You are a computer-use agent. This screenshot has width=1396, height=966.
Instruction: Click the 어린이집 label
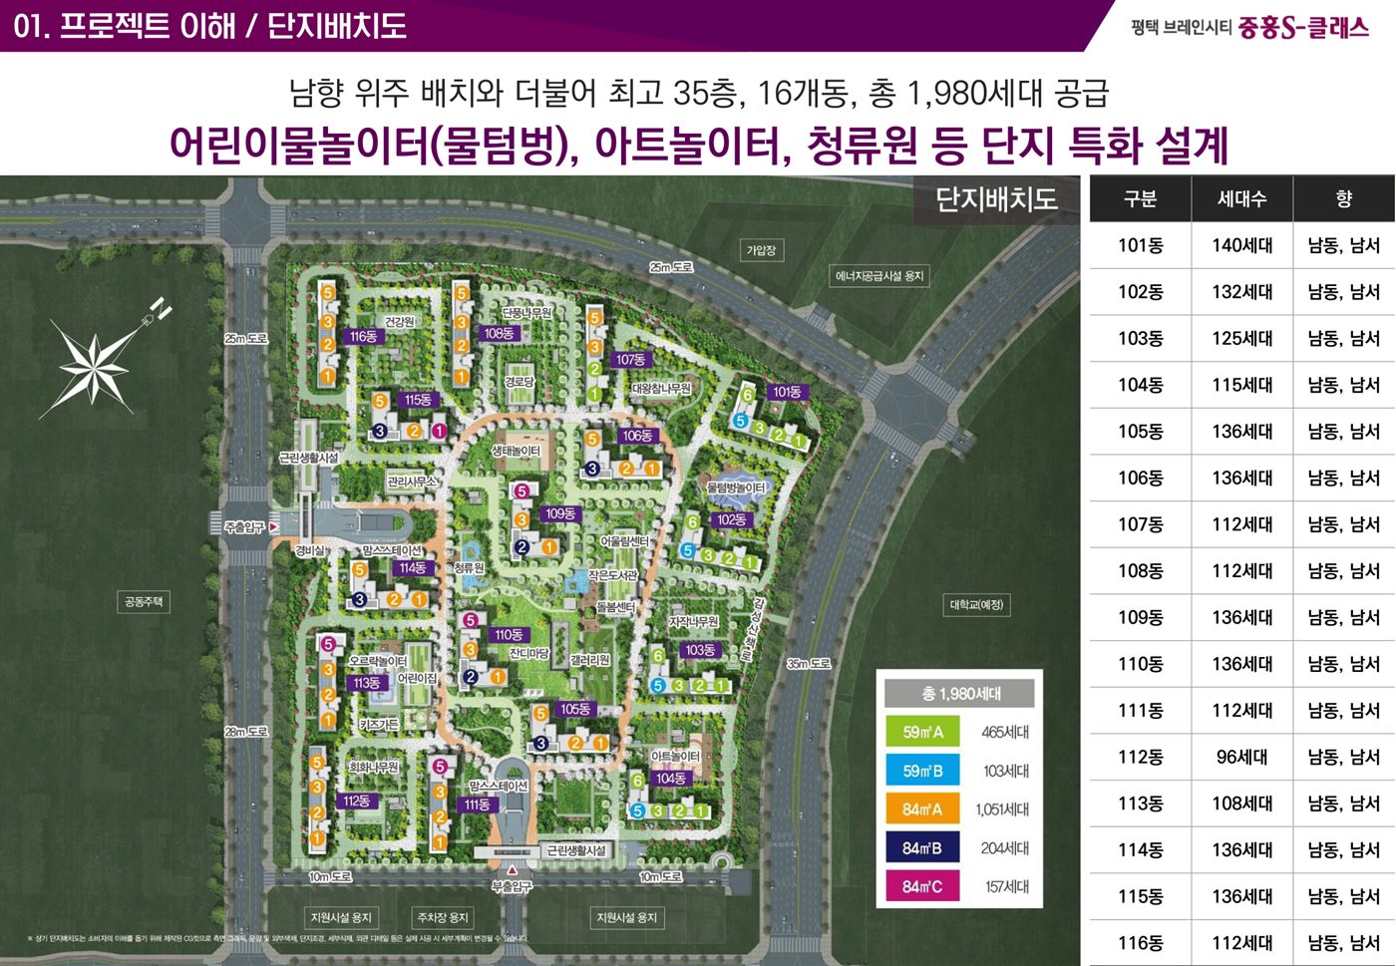click(417, 677)
